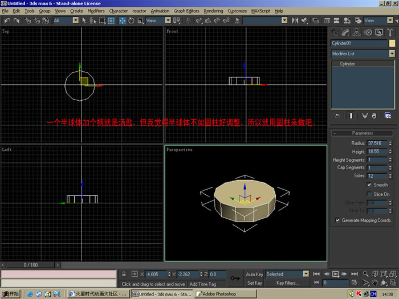Click Radius spinner arrows
The width and height of the screenshot is (399, 299).
coord(390,144)
